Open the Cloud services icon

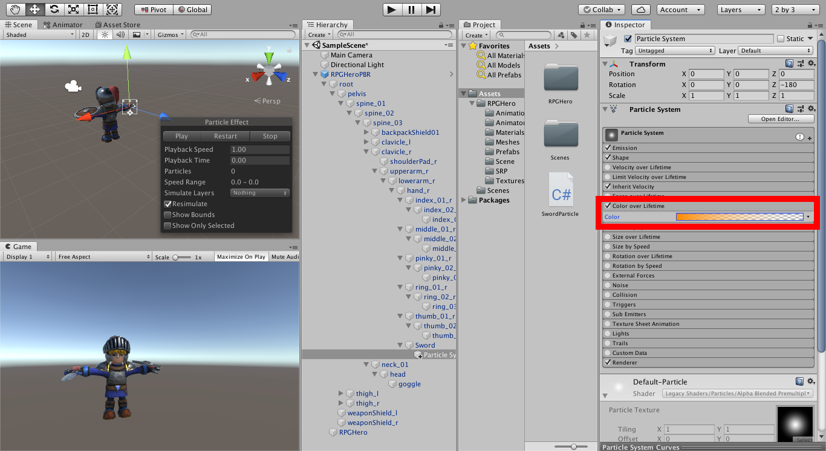click(x=641, y=10)
